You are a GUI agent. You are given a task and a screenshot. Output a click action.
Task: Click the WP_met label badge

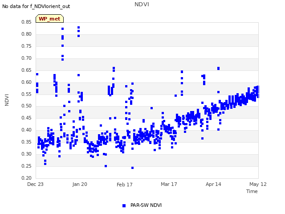49,19
